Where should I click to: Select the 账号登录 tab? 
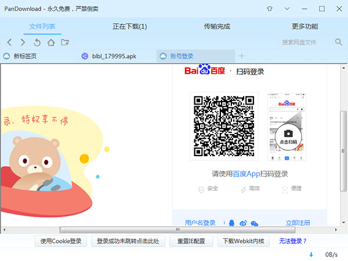(196, 56)
